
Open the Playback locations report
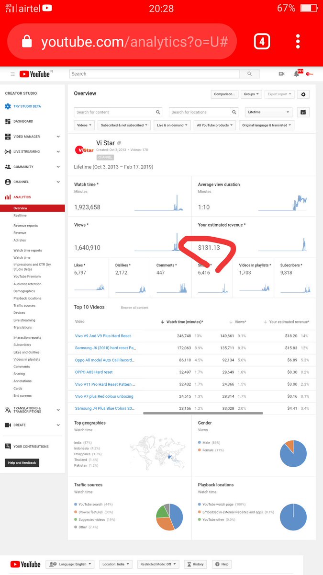click(27, 299)
